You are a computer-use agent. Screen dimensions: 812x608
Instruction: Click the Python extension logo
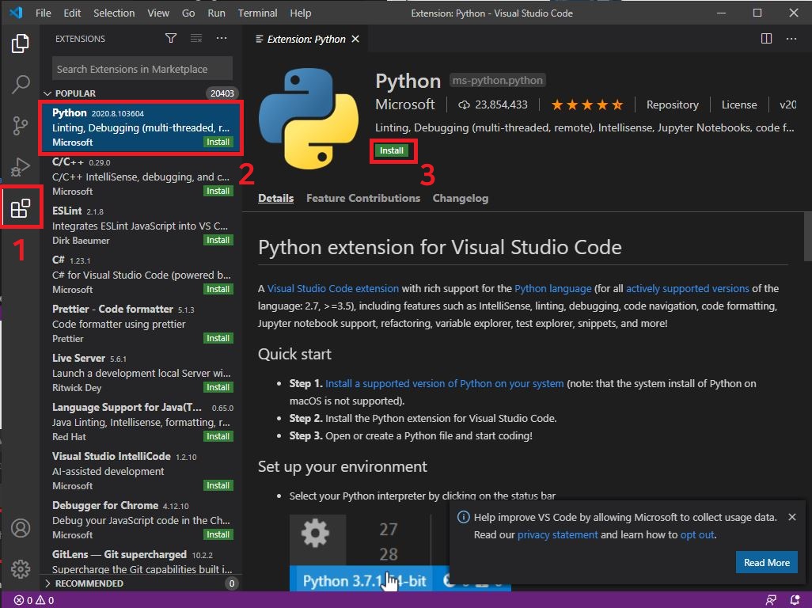point(309,119)
